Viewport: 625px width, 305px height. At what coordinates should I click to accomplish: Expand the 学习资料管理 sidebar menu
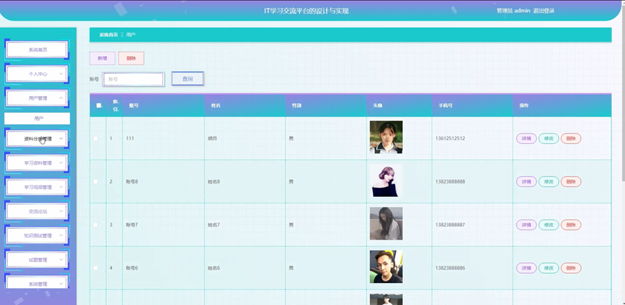tap(37, 163)
